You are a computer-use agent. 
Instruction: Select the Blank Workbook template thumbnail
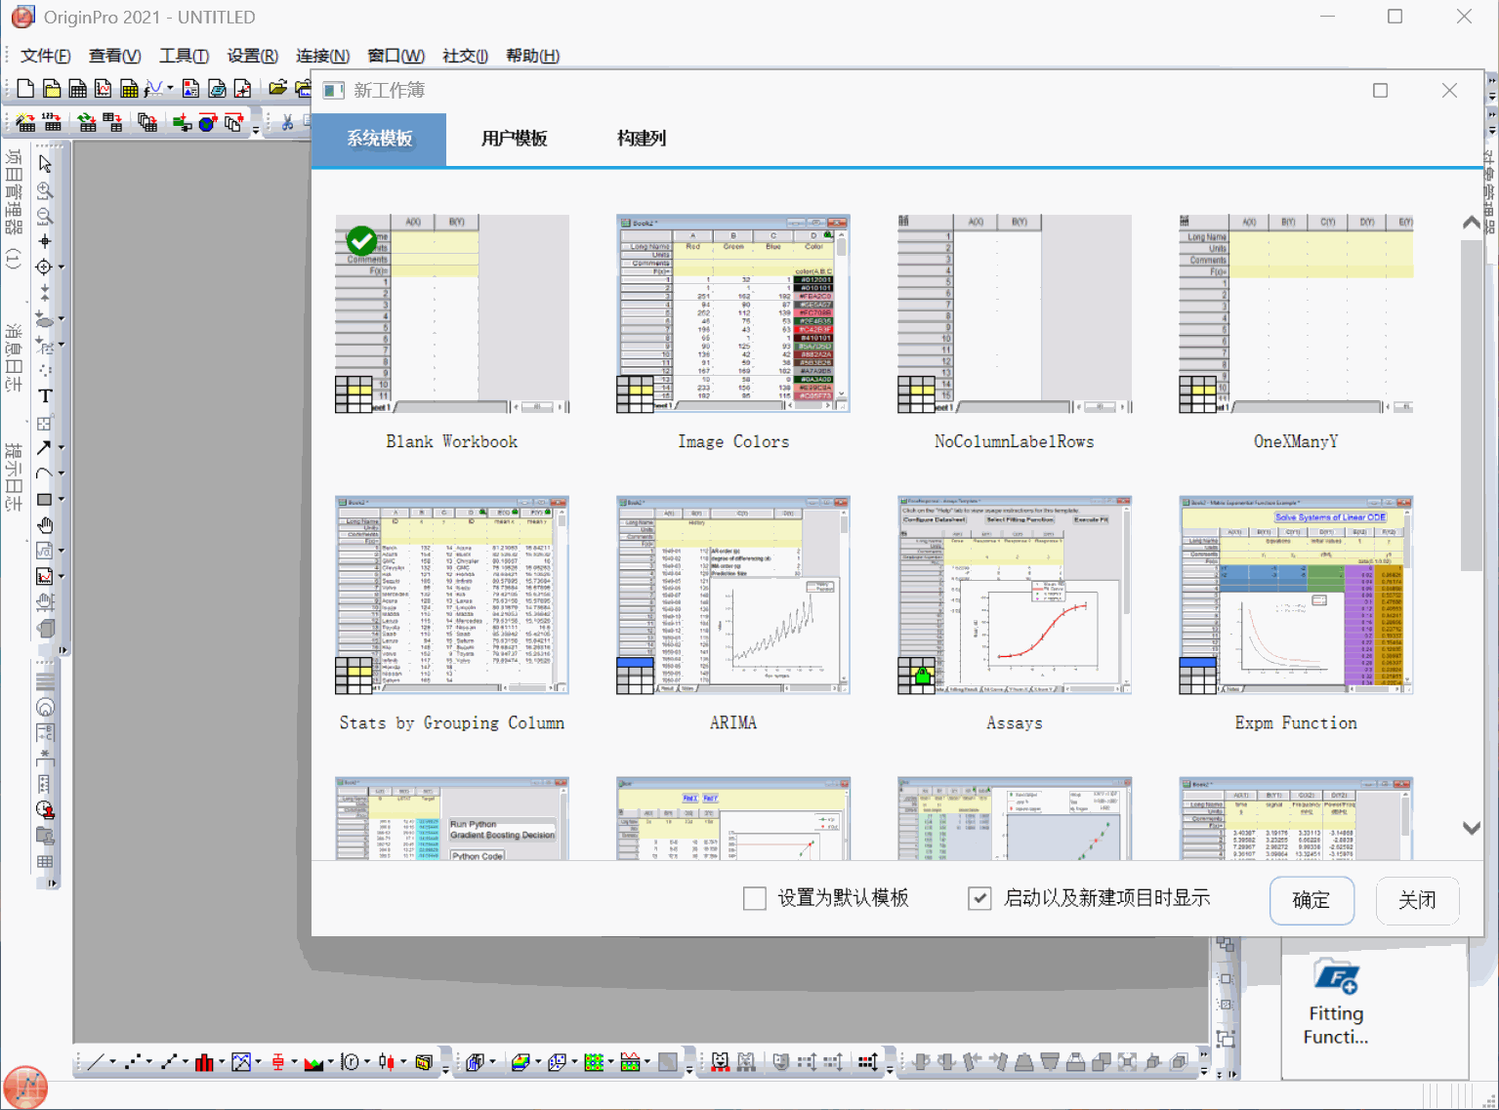(x=452, y=314)
